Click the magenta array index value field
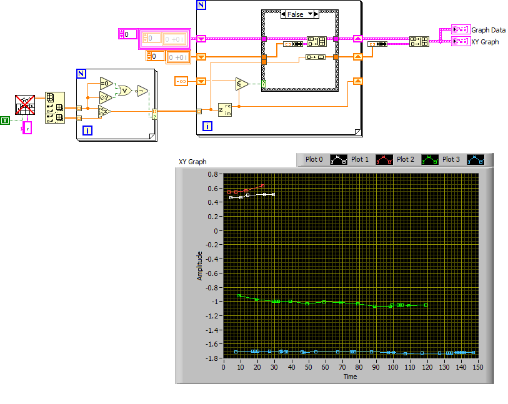This screenshot has height=404, width=508. click(130, 34)
